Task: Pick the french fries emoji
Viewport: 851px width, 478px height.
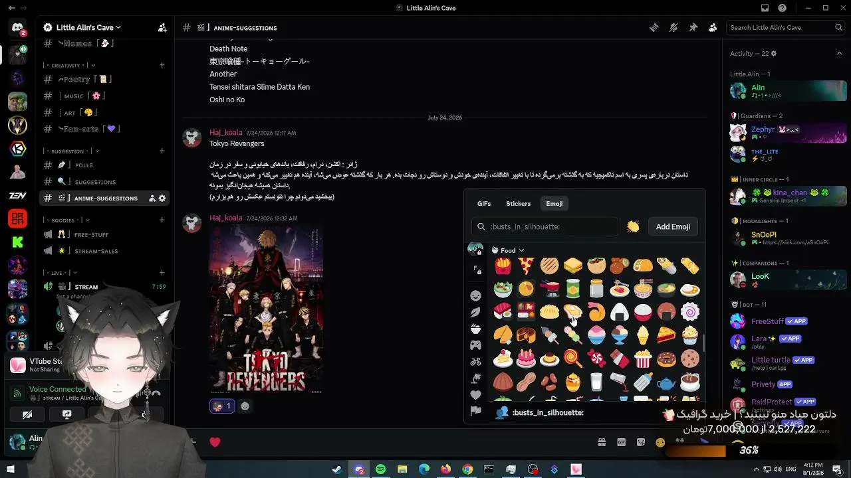Action: click(503, 266)
